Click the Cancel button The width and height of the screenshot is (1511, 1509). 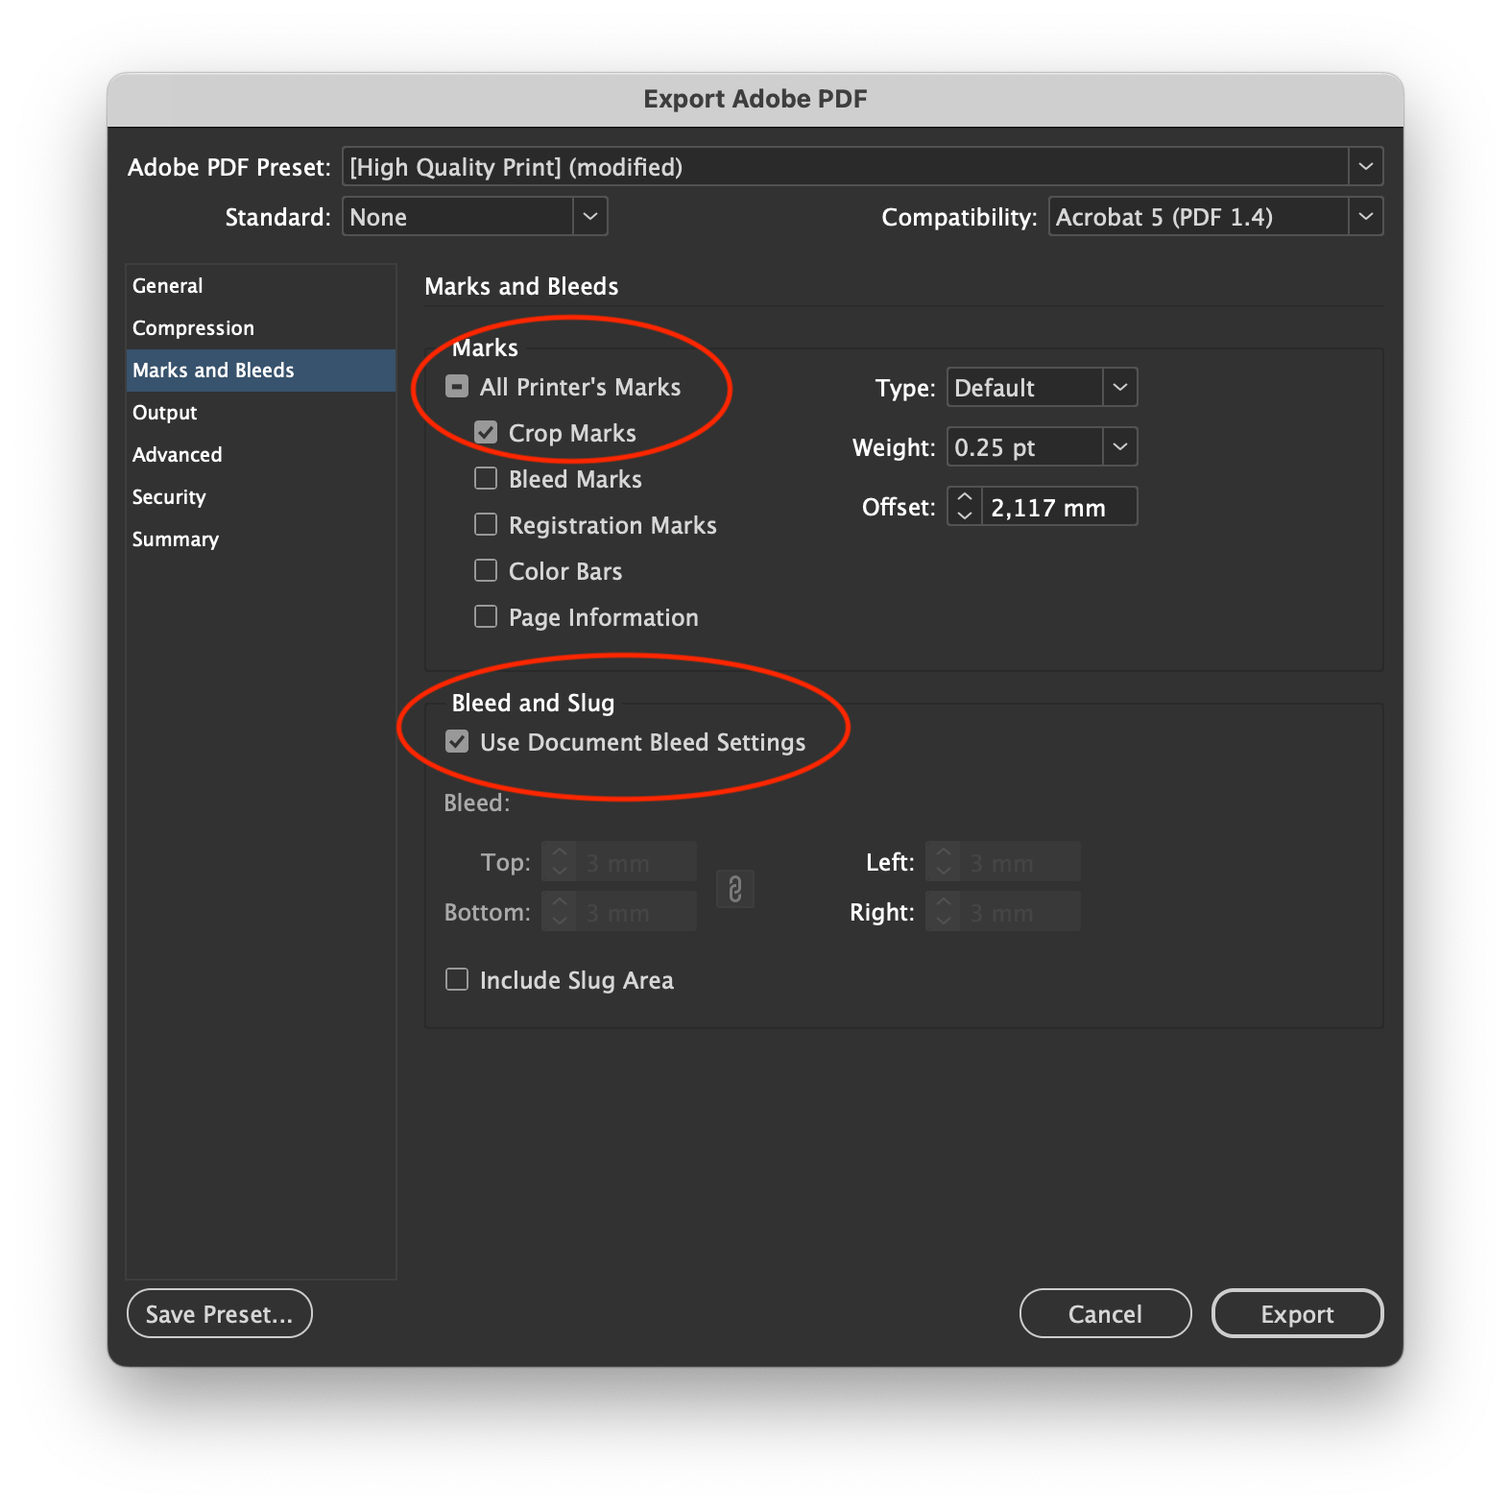click(1105, 1313)
